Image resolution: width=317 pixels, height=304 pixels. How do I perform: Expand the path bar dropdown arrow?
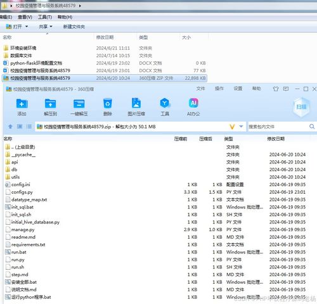(241, 127)
